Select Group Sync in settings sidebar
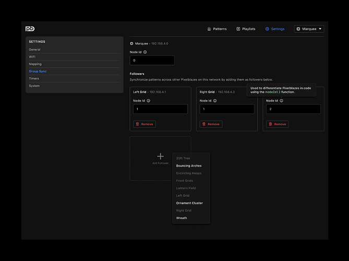Viewport: 349px width, 261px height. pos(75,72)
